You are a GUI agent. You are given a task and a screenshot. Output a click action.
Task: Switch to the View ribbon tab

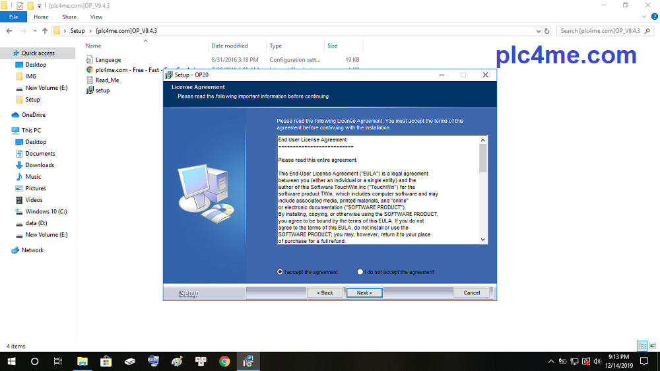[x=96, y=17]
